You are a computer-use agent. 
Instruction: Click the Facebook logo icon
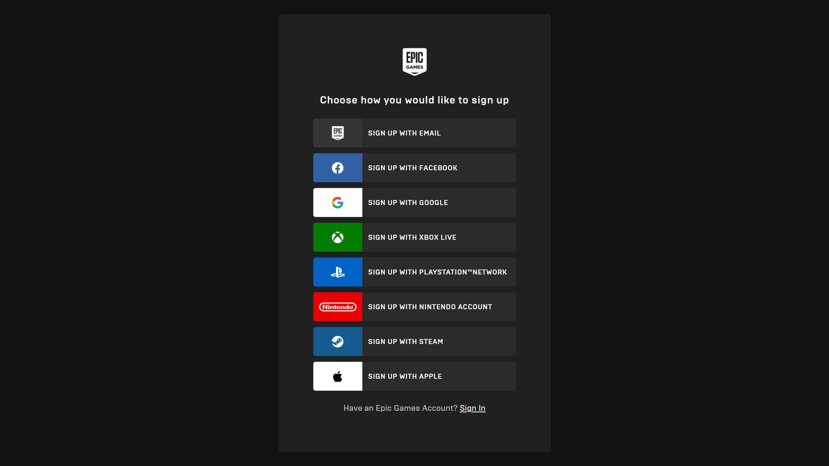tap(337, 167)
